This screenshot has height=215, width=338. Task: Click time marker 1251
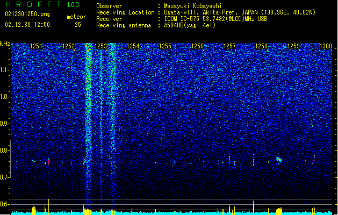(x=36, y=46)
